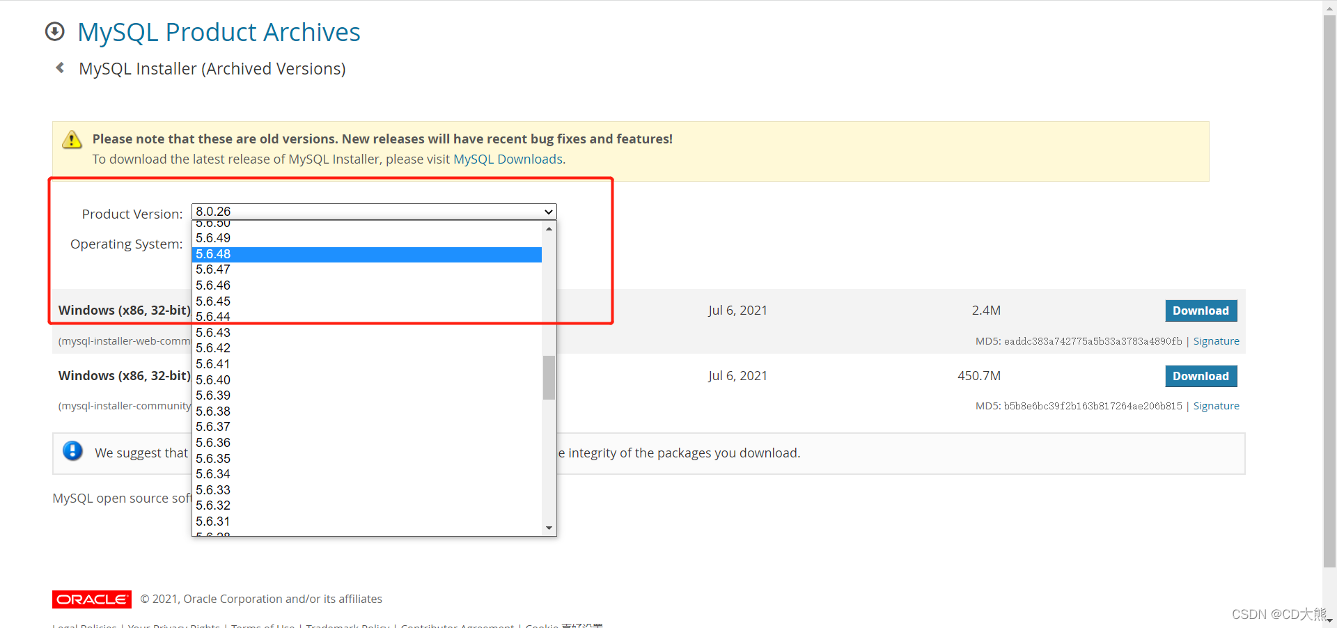Click the MySQL Product Archives heading
Image resolution: width=1337 pixels, height=628 pixels.
pos(219,32)
